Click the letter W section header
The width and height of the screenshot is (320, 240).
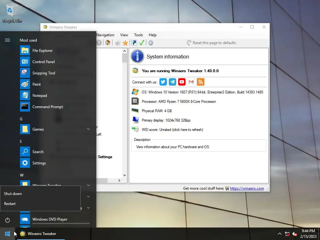(22, 175)
